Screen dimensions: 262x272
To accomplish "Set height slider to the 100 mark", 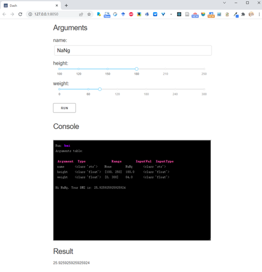I will (59, 69).
